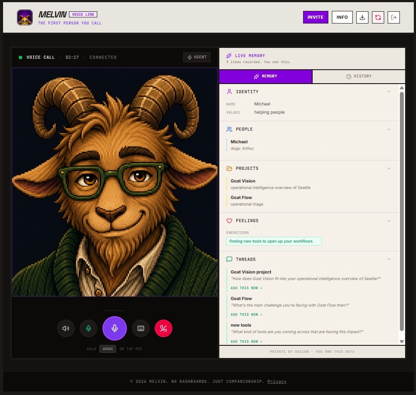Click Ask This Now under Goat Flow thread

click(x=246, y=314)
